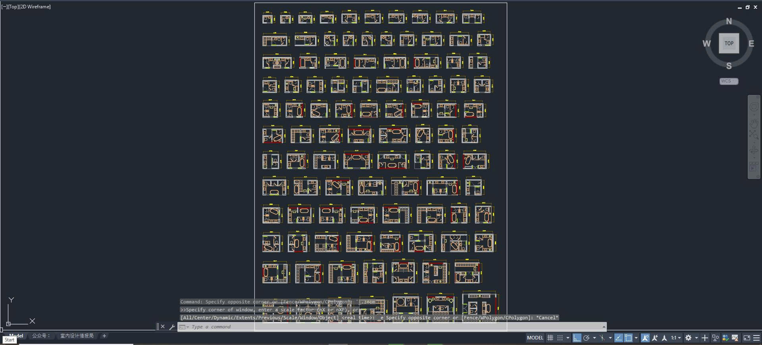Image resolution: width=762 pixels, height=345 pixels.
Task: Click the E compass direction on ViewCube
Action: pos(751,44)
